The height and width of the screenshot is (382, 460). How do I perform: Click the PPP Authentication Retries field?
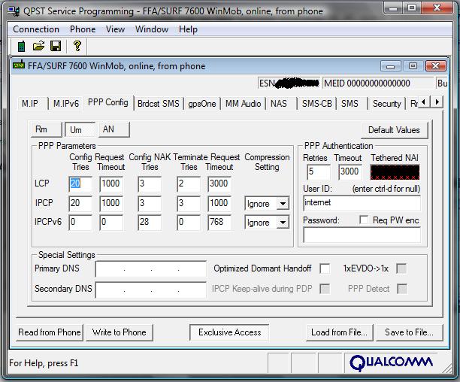(319, 172)
